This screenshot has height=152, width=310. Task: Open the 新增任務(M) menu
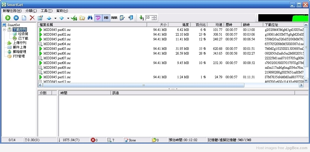[12, 11]
